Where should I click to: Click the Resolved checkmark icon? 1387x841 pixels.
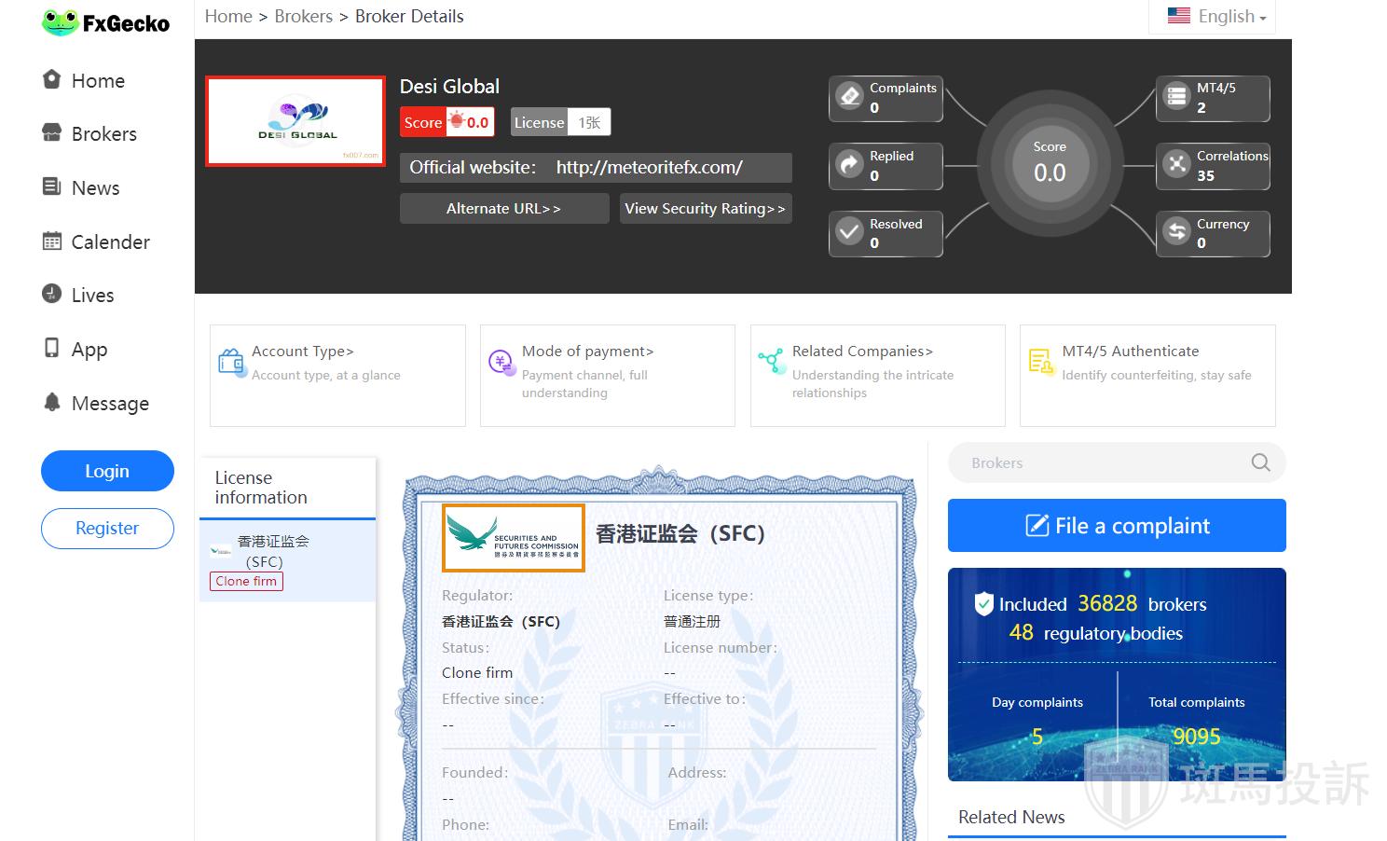(849, 232)
